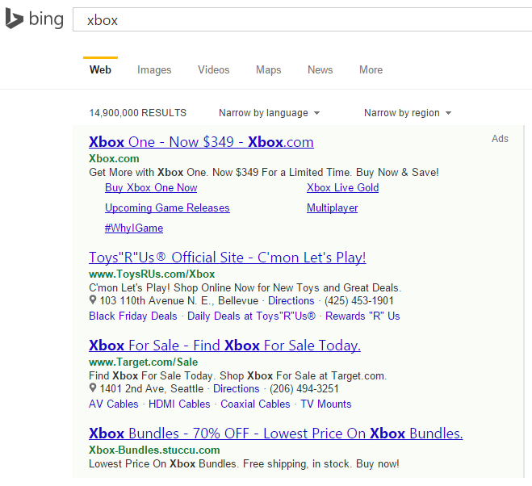Screen dimensions: 532x486
Task: Click the #WhyIGame link
Action: coord(133,228)
